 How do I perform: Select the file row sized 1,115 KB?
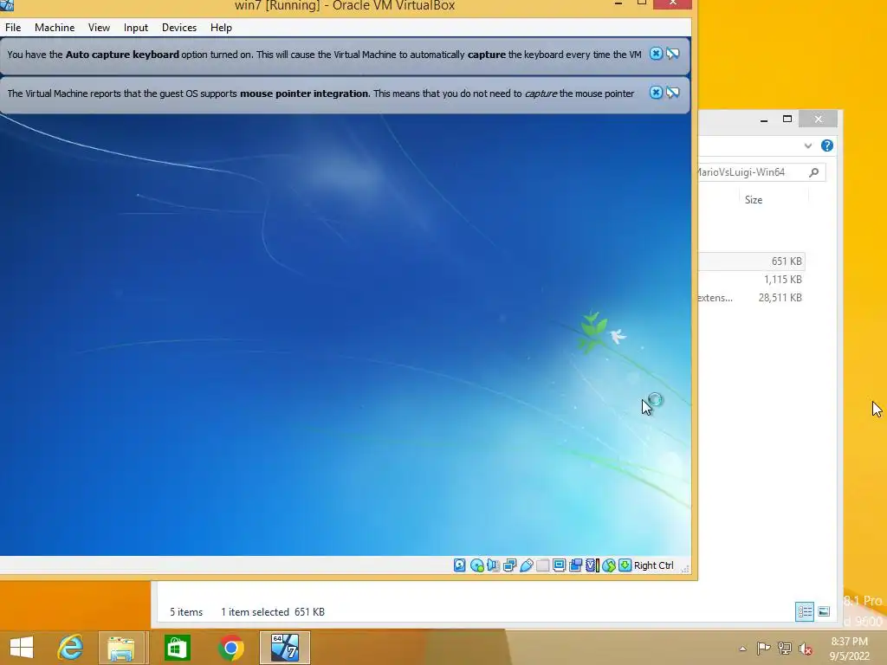[x=751, y=280]
